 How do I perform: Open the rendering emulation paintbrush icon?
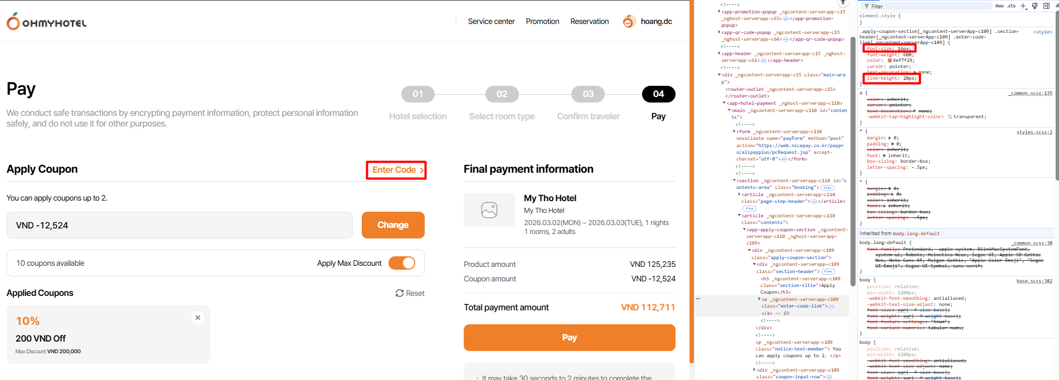pyautogui.click(x=1035, y=6)
